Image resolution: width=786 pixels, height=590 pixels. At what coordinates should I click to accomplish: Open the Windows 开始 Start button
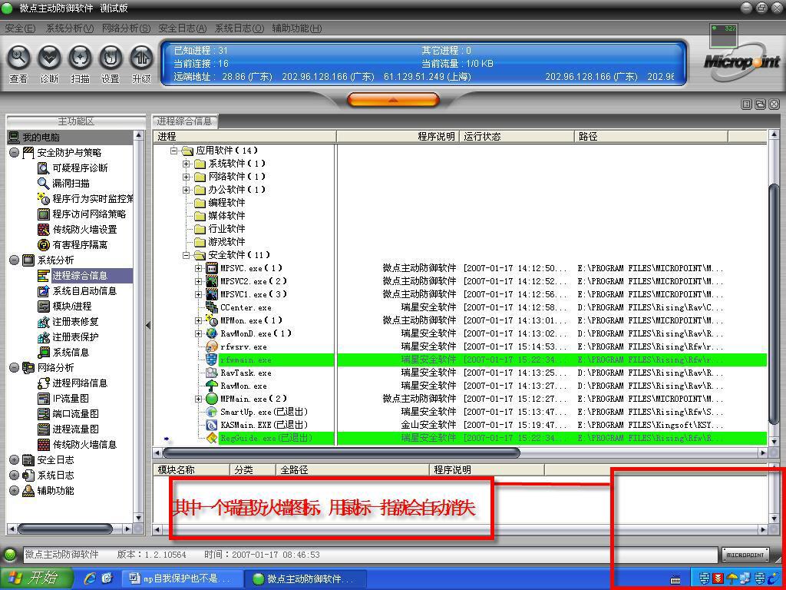pos(36,578)
